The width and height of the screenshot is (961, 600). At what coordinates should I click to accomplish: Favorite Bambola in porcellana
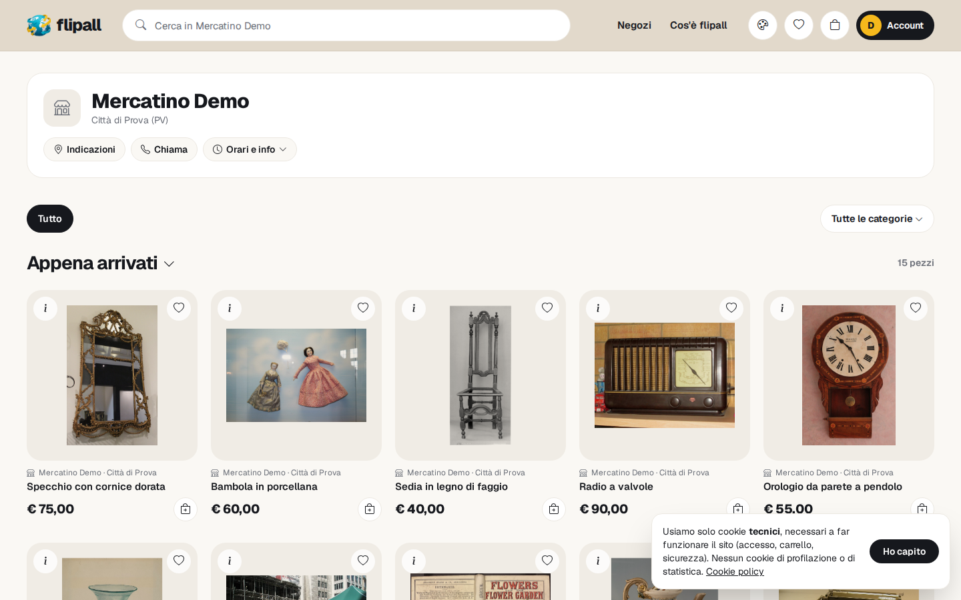coord(363,308)
